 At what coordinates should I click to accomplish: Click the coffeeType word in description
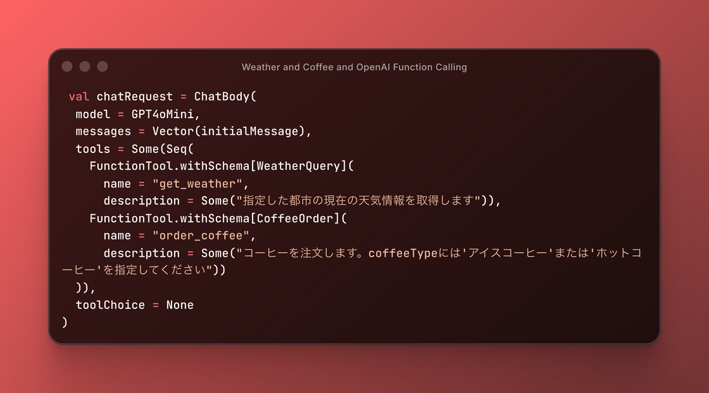[x=398, y=253]
